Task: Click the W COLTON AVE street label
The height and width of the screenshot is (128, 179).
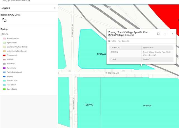Action: [x=112, y=73]
